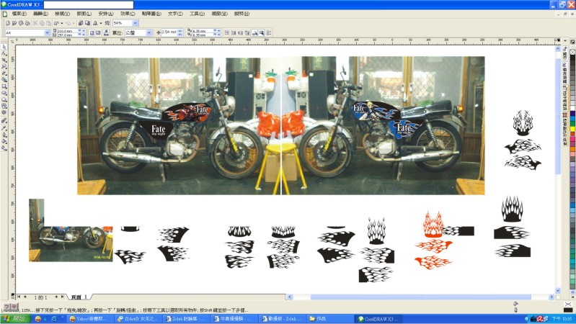The height and width of the screenshot is (324, 576).
Task: Select the Freehand curve tool
Action: click(4, 73)
